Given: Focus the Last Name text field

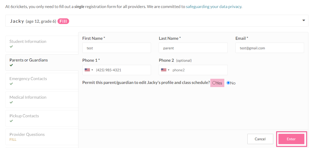Looking at the screenshot, I should [193, 48].
